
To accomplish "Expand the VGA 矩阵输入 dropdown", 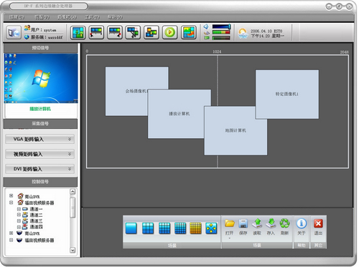I will pos(40,139).
